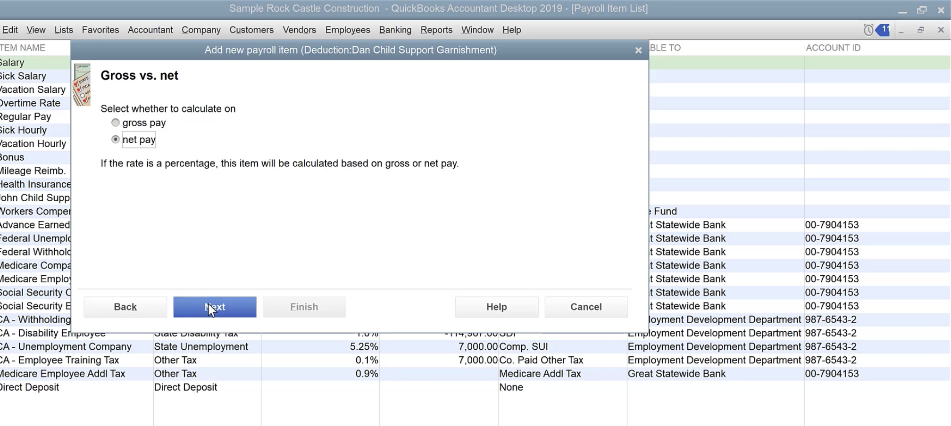Open the Accountant menu

[150, 30]
